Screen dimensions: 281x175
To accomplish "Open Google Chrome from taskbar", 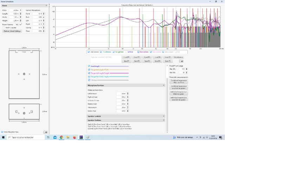I will 61,137.
